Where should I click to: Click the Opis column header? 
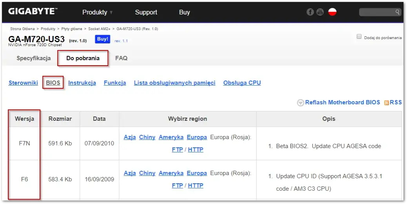click(329, 119)
